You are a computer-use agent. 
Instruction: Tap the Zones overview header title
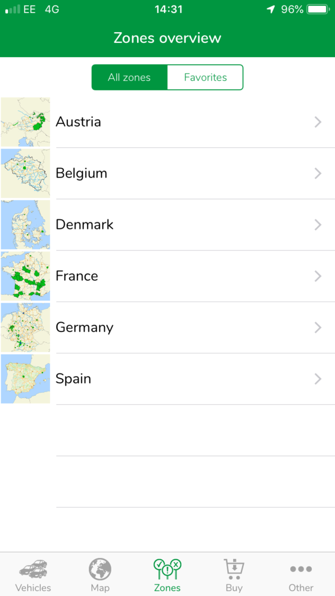tap(167, 38)
